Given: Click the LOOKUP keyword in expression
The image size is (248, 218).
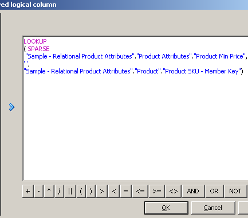Looking at the screenshot, I should (x=35, y=41).
